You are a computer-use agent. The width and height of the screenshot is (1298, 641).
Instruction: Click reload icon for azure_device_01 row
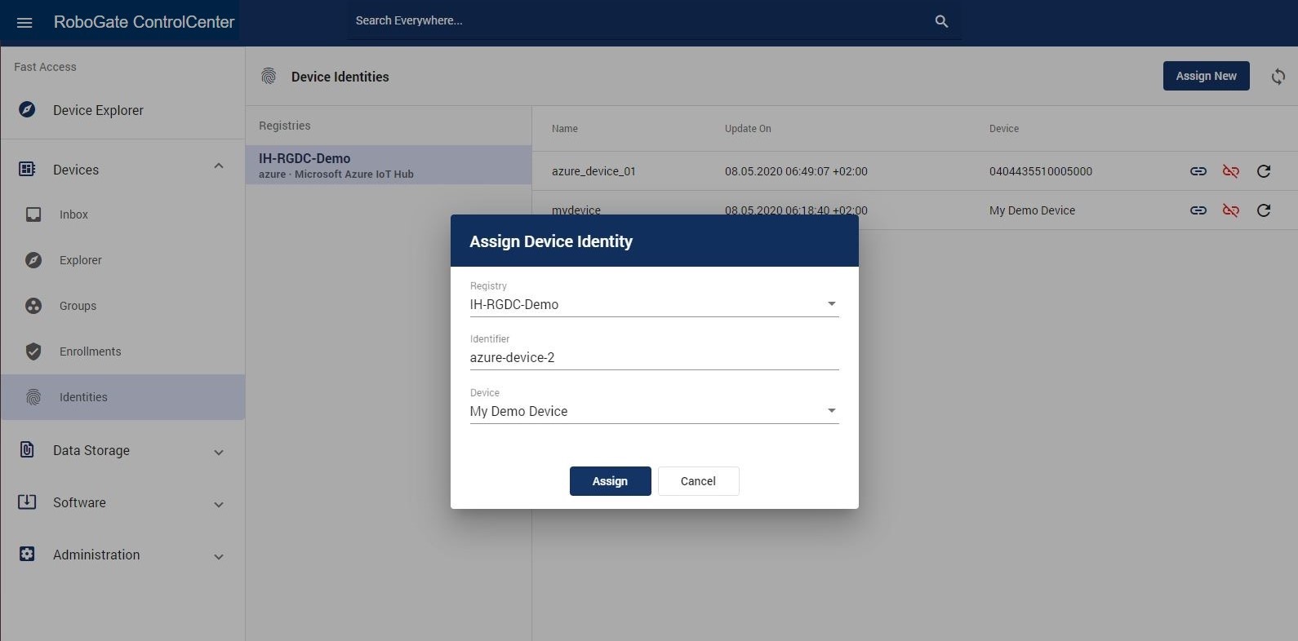coord(1264,171)
